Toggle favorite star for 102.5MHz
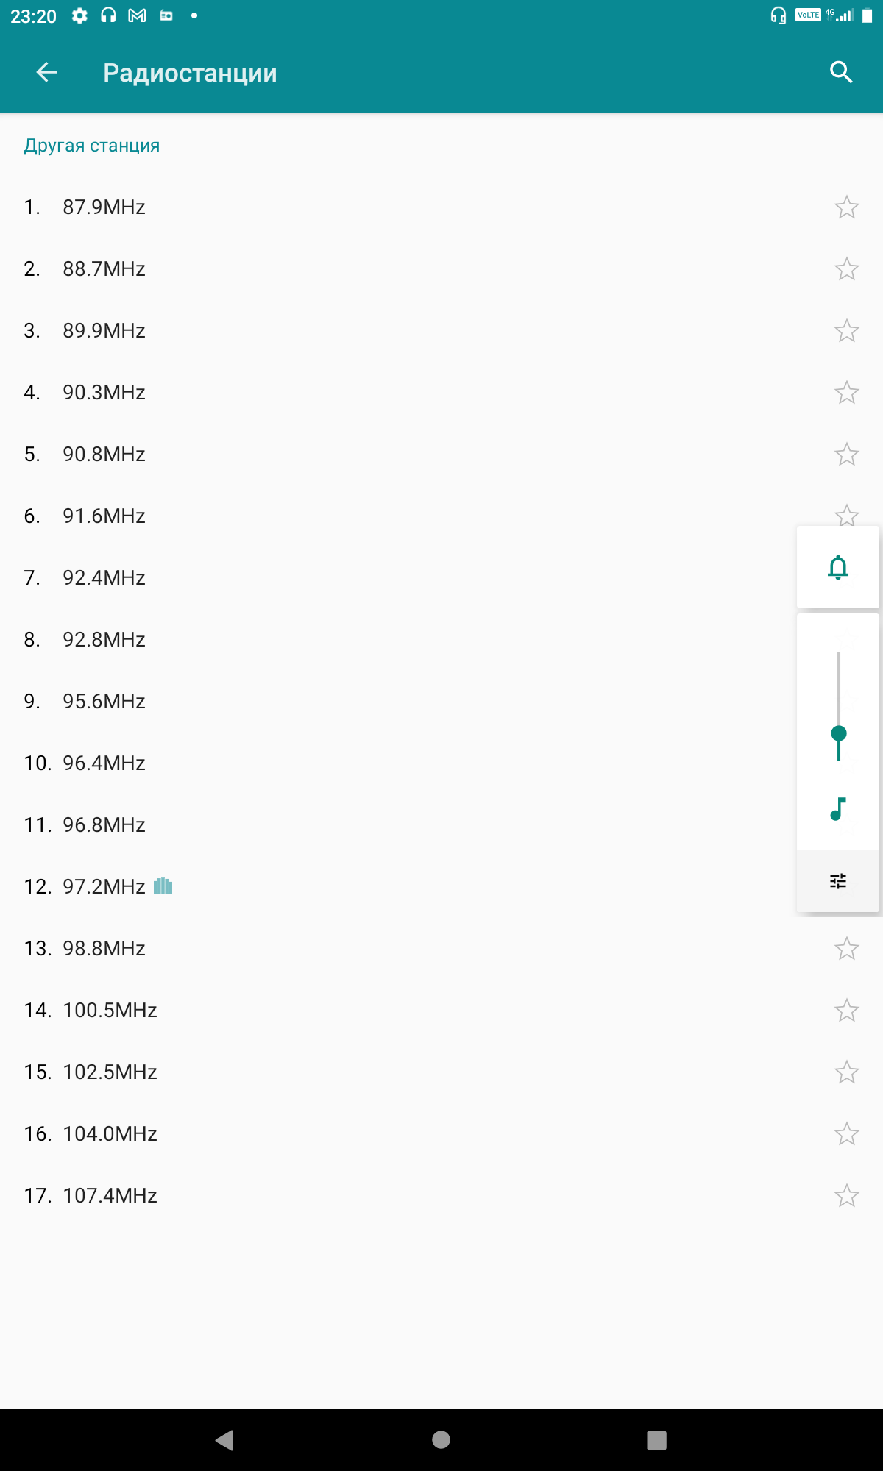883x1471 pixels. pyautogui.click(x=846, y=1072)
